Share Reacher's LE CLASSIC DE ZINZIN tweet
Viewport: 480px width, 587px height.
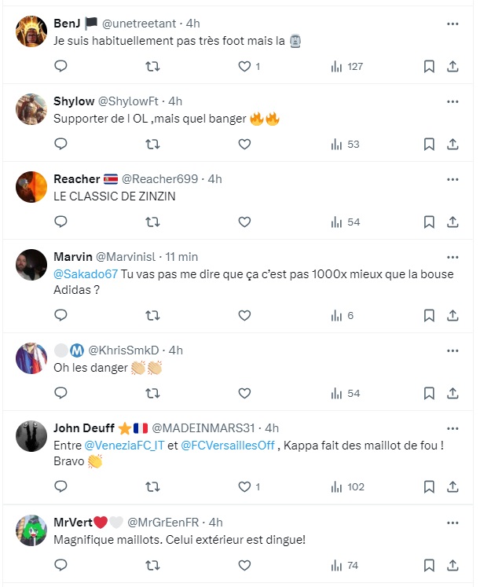[x=453, y=222]
